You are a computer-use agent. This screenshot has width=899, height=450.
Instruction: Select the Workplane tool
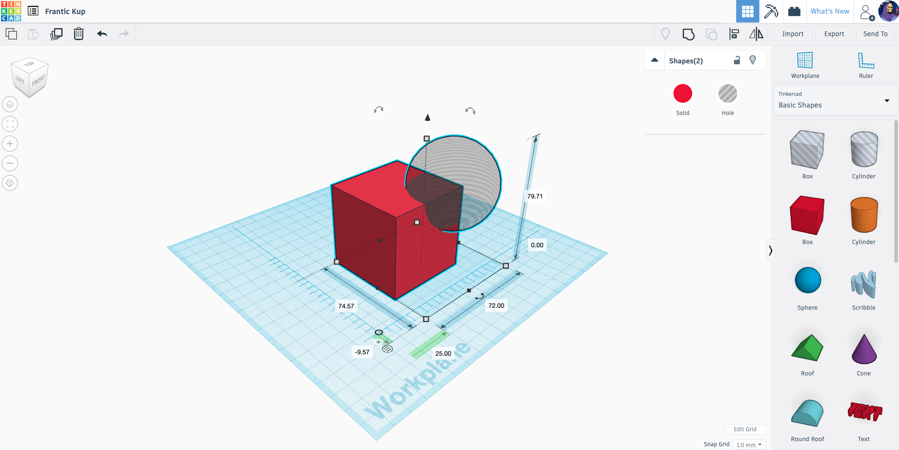pos(805,65)
